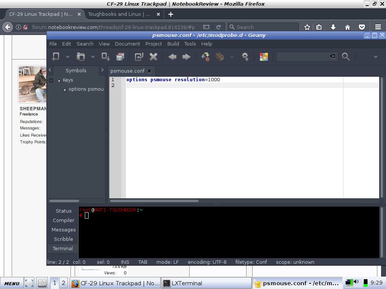
Task: Select 'options psmou' symbol entry
Action: click(x=86, y=89)
